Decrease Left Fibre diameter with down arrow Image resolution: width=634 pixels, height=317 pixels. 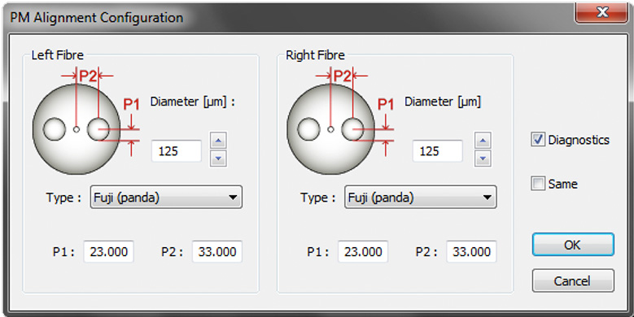click(218, 158)
